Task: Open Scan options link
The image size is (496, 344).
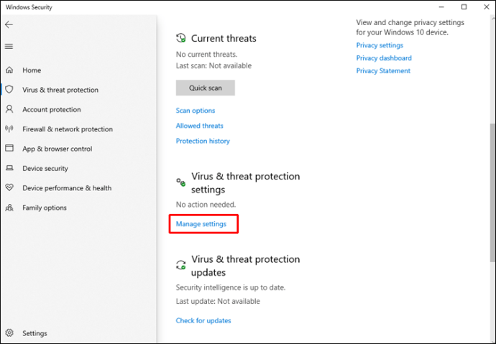Action: [x=195, y=111]
